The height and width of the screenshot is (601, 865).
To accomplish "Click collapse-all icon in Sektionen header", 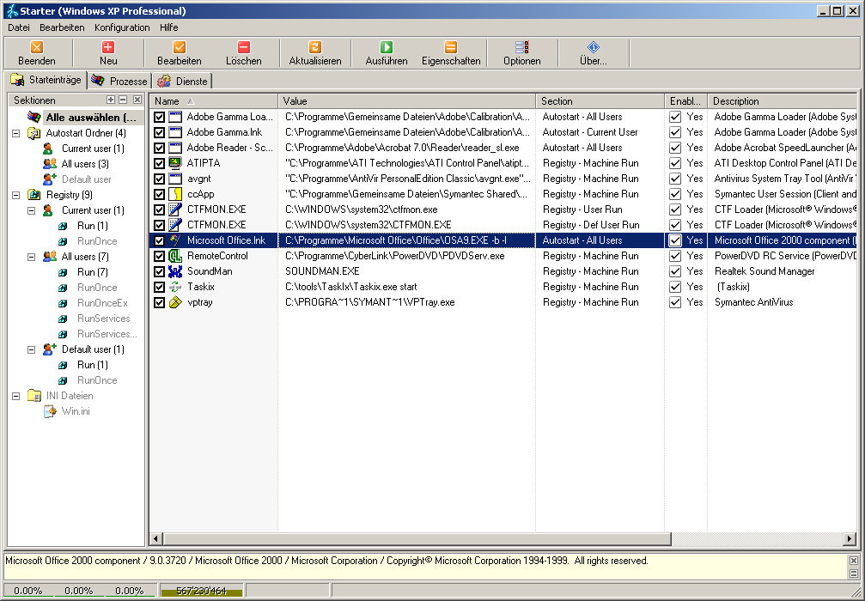I will pos(123,100).
